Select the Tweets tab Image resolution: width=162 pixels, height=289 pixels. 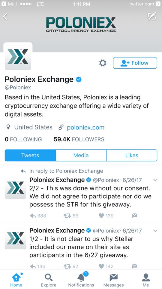click(x=30, y=155)
